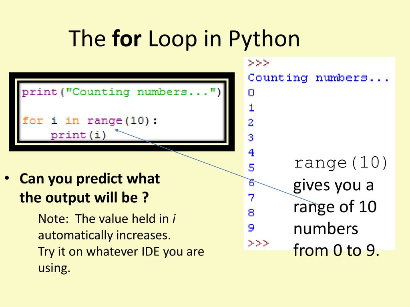Click output number 2
Viewport: 410px width, 307px height.
pos(251,122)
